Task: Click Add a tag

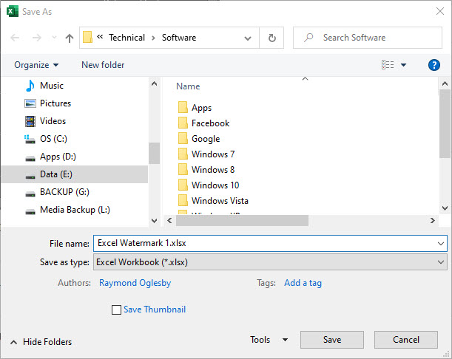Action: coord(303,283)
